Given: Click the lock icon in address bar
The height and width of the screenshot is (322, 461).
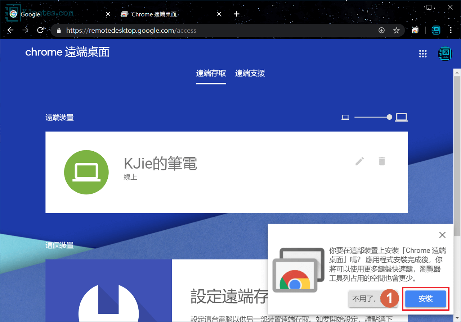Looking at the screenshot, I should tap(59, 31).
